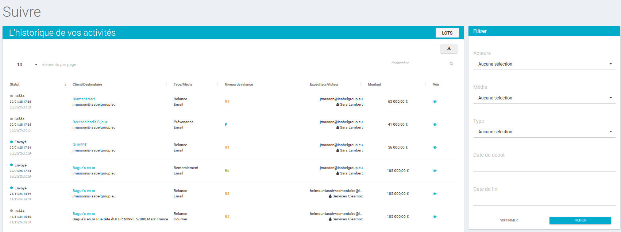Sort by Client/Destinataire column header
The image size is (621, 232).
(88, 84)
